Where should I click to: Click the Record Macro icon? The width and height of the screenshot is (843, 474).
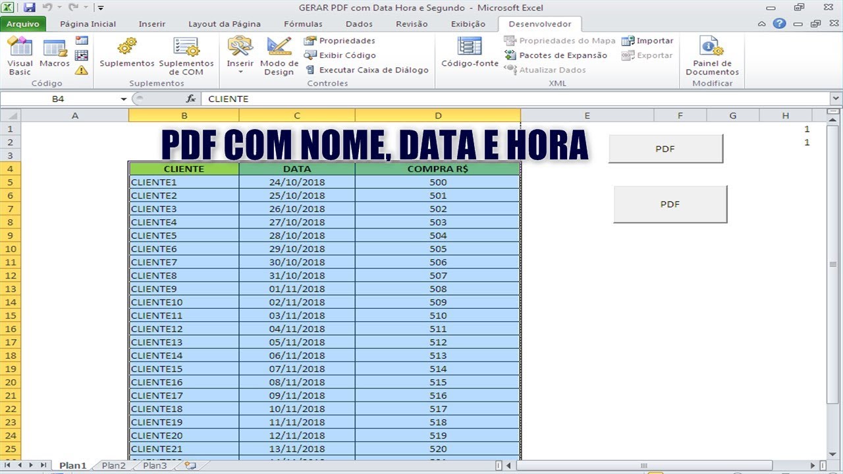coord(82,41)
